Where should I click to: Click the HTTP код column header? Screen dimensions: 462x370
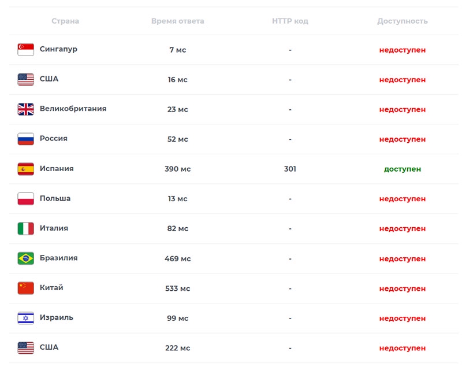(290, 21)
